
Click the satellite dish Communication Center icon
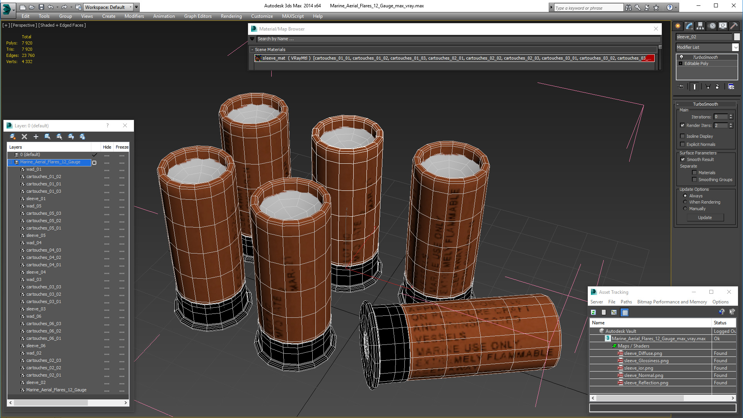click(x=647, y=7)
